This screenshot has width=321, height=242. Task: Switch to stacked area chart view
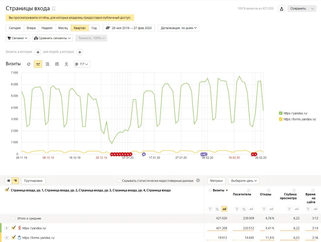[48, 64]
